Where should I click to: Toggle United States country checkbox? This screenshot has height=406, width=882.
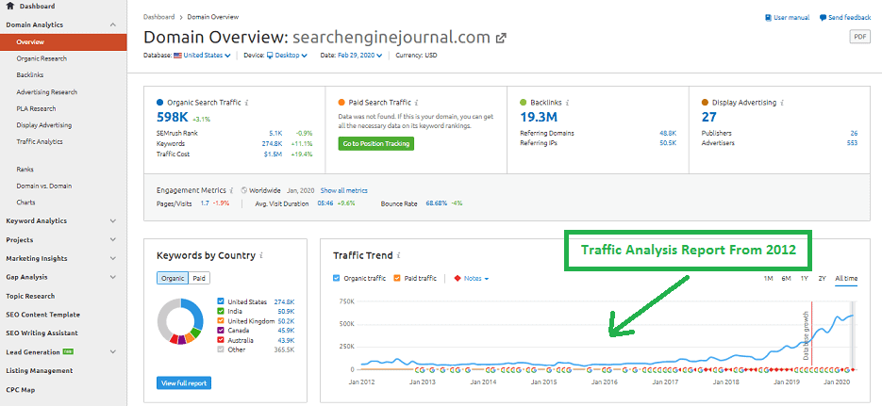(221, 302)
